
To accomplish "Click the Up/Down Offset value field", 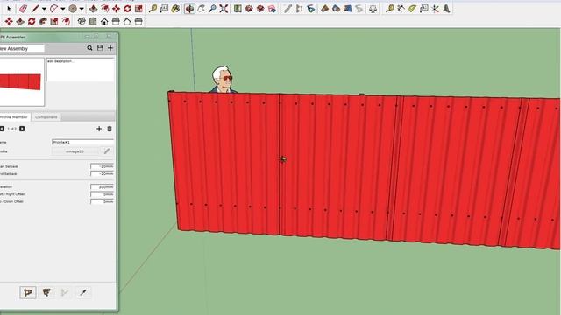I will pyautogui.click(x=103, y=202).
